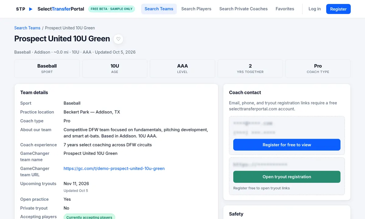Click the blue Register button

point(338,9)
